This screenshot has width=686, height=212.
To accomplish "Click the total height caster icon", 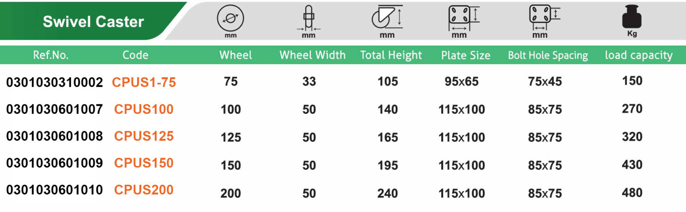I will tap(386, 18).
